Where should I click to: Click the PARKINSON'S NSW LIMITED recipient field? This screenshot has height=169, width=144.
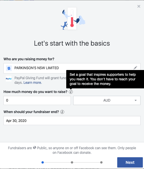click(72, 68)
